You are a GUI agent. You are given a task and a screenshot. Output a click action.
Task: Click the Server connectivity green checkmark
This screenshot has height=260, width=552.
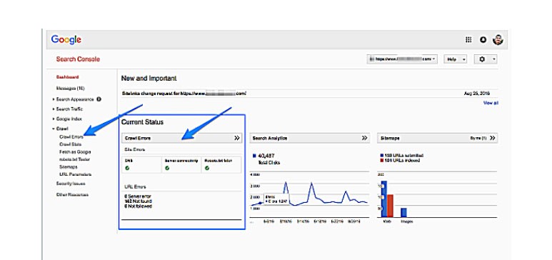pos(167,168)
